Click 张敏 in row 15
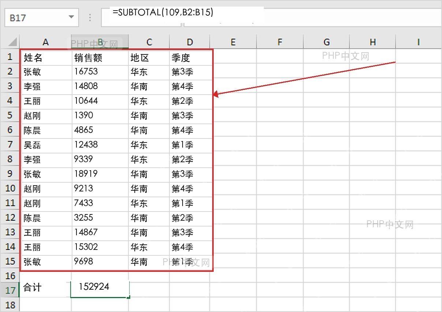 [x=46, y=262]
